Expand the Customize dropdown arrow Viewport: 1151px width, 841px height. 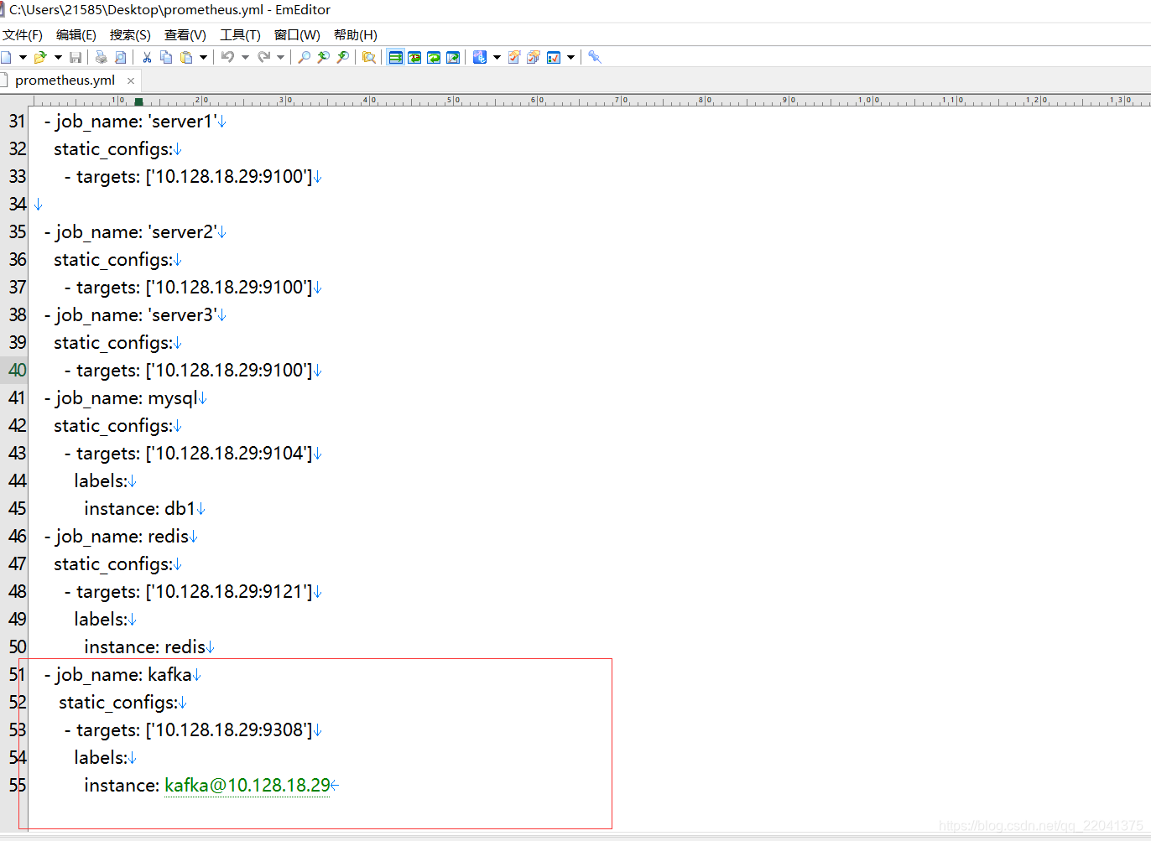(x=570, y=57)
